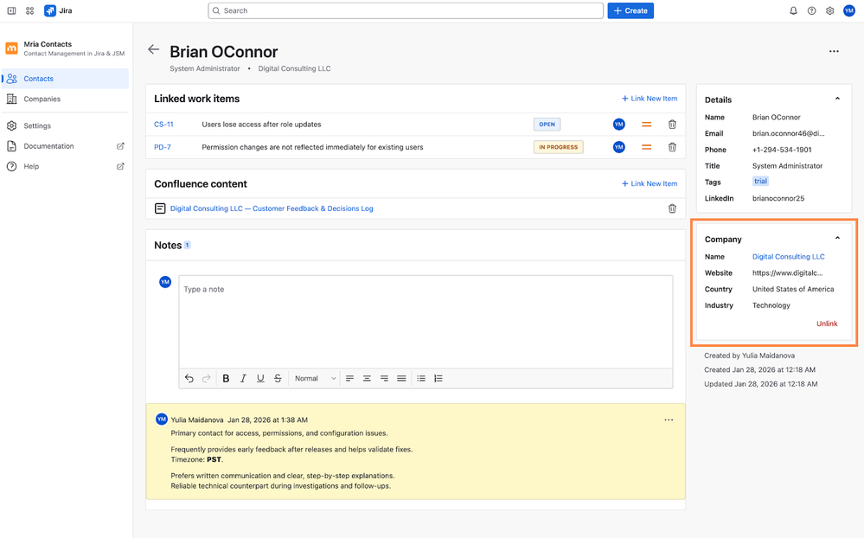Link New Item under Linked work items

pyautogui.click(x=650, y=99)
